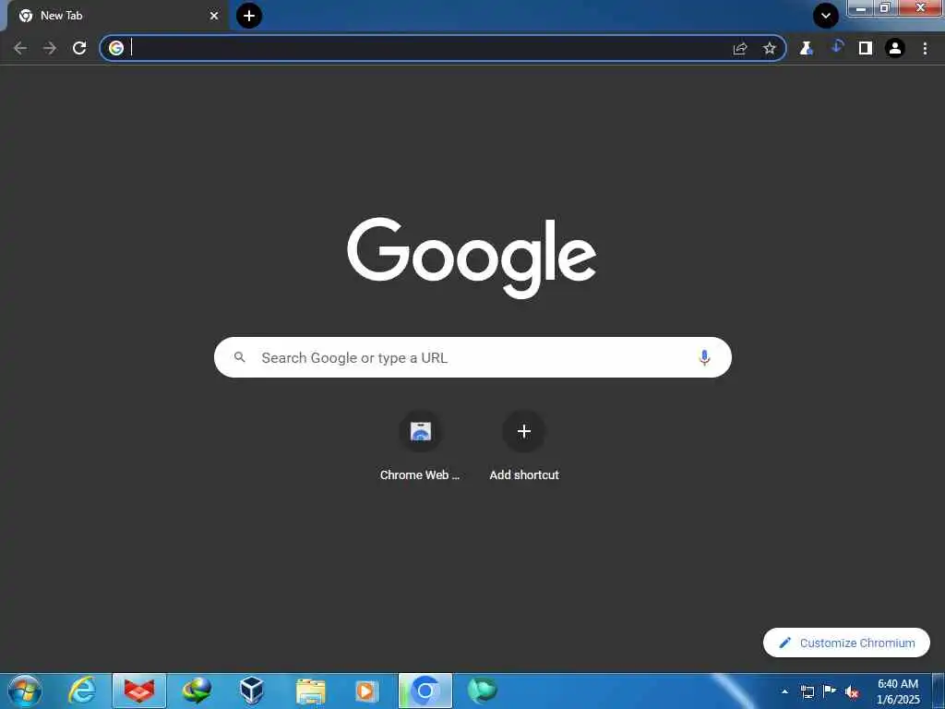The width and height of the screenshot is (945, 709).
Task: Click the Chromium taskbar icon
Action: click(425, 691)
